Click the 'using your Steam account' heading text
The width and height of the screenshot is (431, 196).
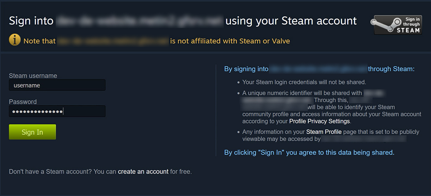291,21
